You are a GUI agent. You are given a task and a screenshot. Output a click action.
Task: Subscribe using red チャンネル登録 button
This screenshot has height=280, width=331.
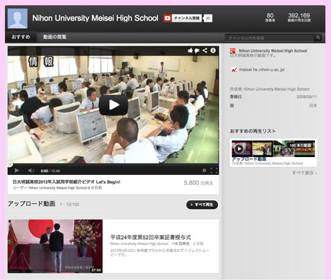tap(183, 18)
